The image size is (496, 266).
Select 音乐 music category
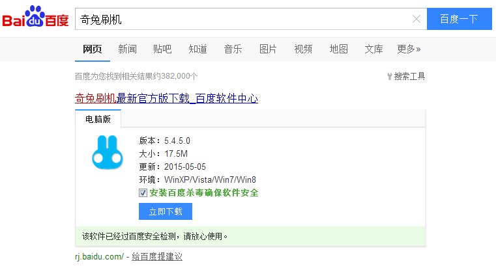click(233, 49)
